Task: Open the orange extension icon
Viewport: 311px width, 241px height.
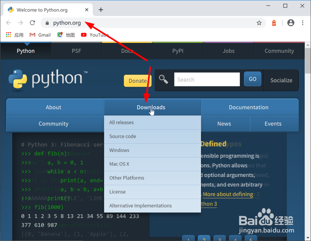Action: pyautogui.click(x=274, y=23)
